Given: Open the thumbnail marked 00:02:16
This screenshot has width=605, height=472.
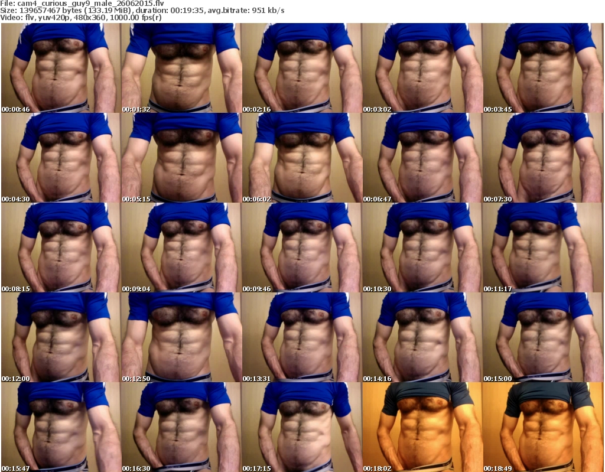Looking at the screenshot, I should coord(302,68).
